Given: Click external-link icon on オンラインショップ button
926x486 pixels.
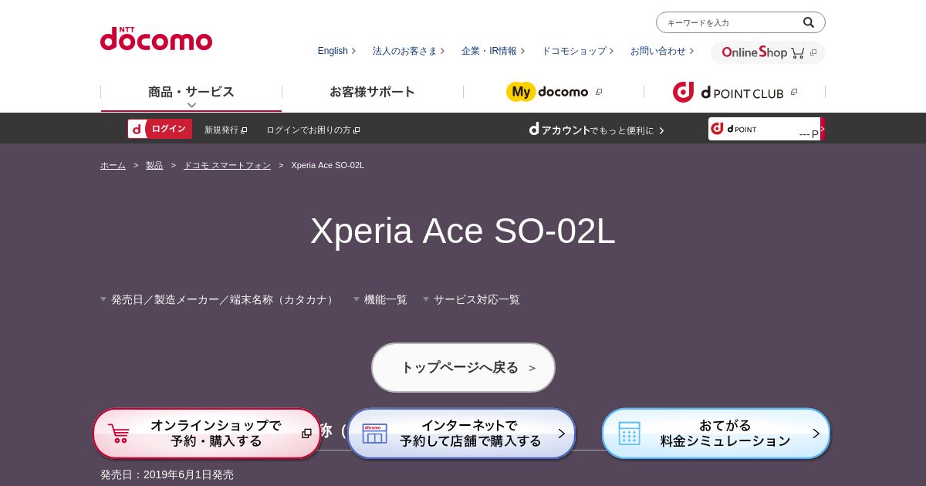Looking at the screenshot, I should click(x=306, y=434).
